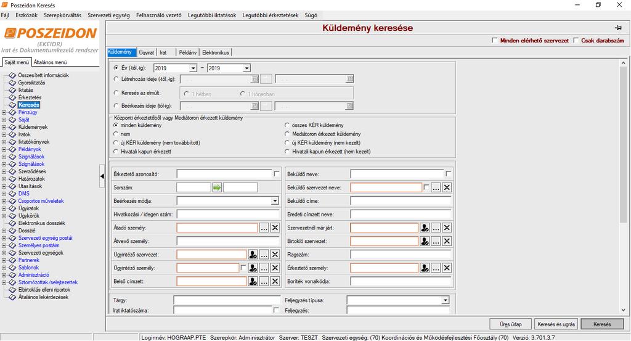
Task: Select Létrehozás ideje radio button
Action: [x=116, y=79]
